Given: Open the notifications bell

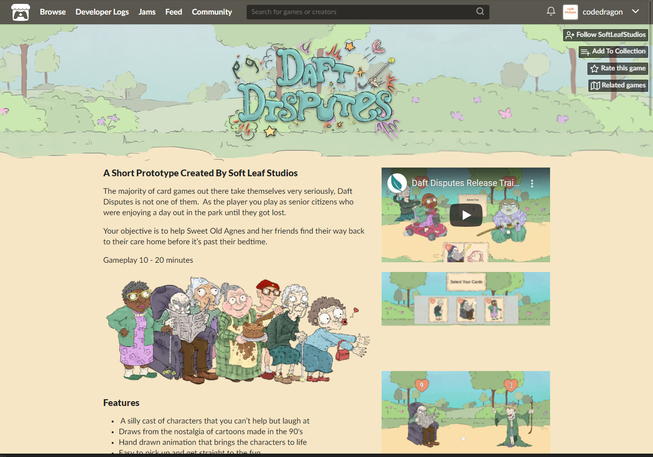Looking at the screenshot, I should 551,11.
